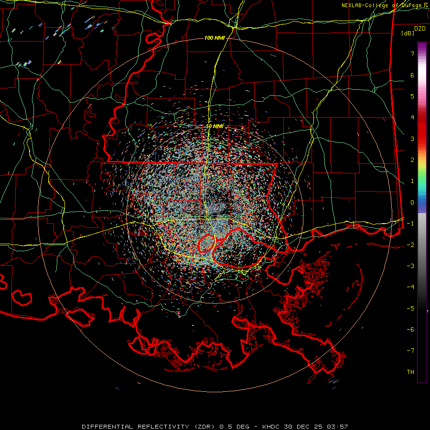Click the 50 NMI range ring label
Viewport: 430px width, 430px height.
tap(215, 127)
